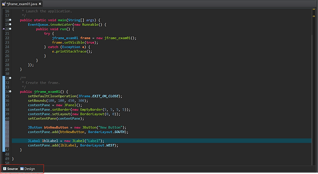Click on the text "setDefaultCloseOperation" at line 35
The width and height of the screenshot is (318, 174).
[52, 96]
